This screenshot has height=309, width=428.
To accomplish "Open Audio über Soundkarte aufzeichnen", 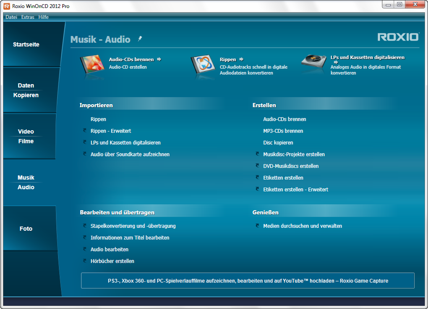I will point(130,155).
